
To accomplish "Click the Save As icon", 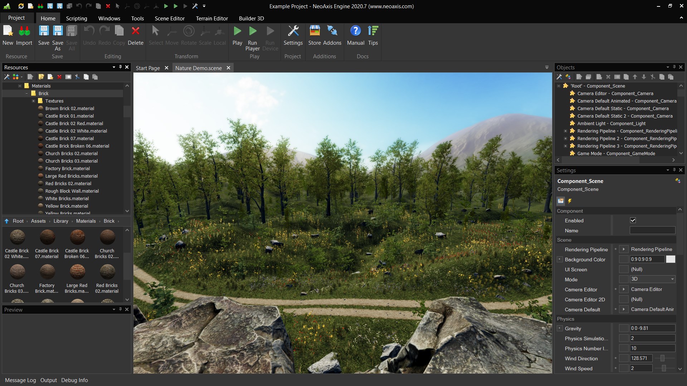I will tap(58, 31).
